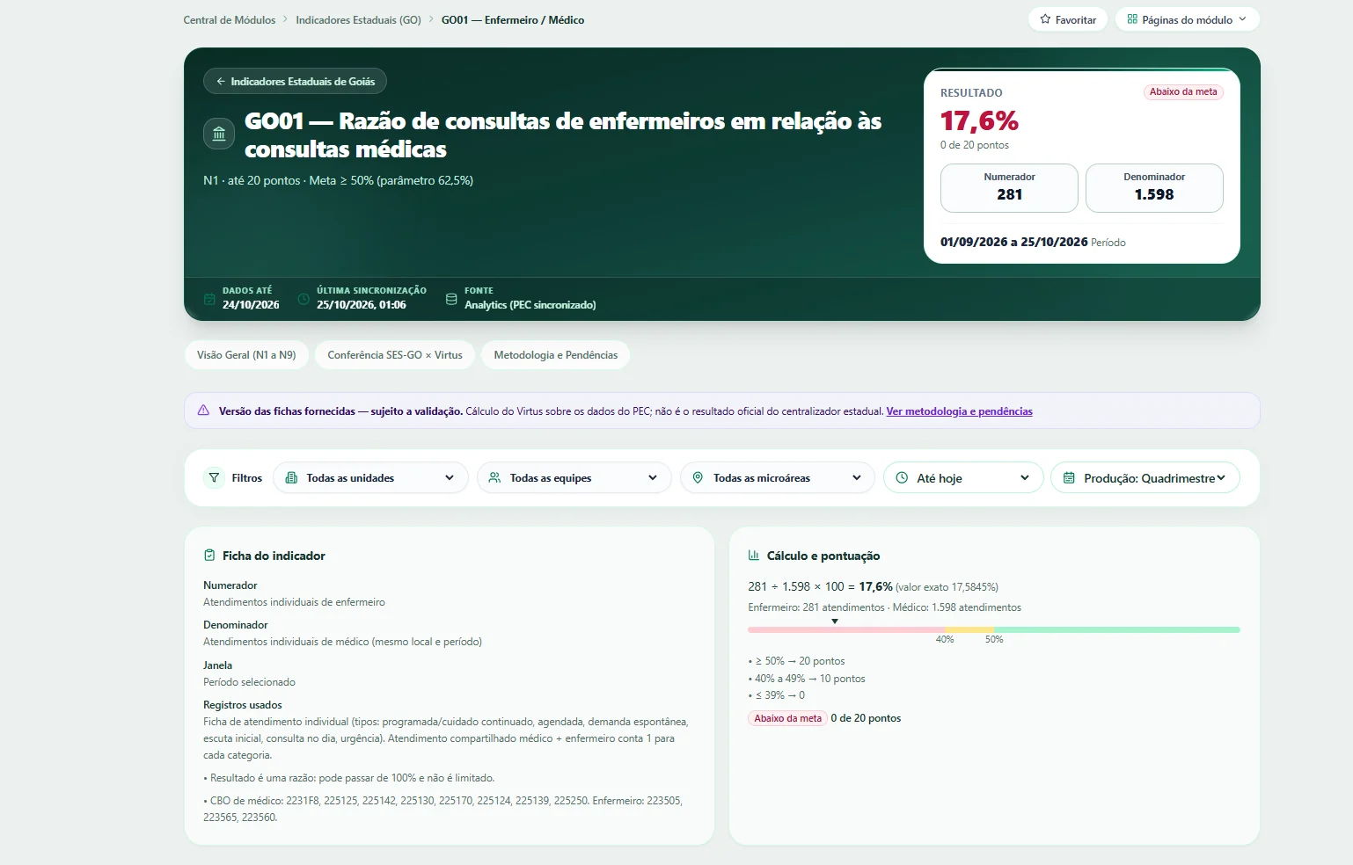Expand the Produção: Quadrimestre dropdown
This screenshot has width=1353, height=865.
(x=1145, y=478)
